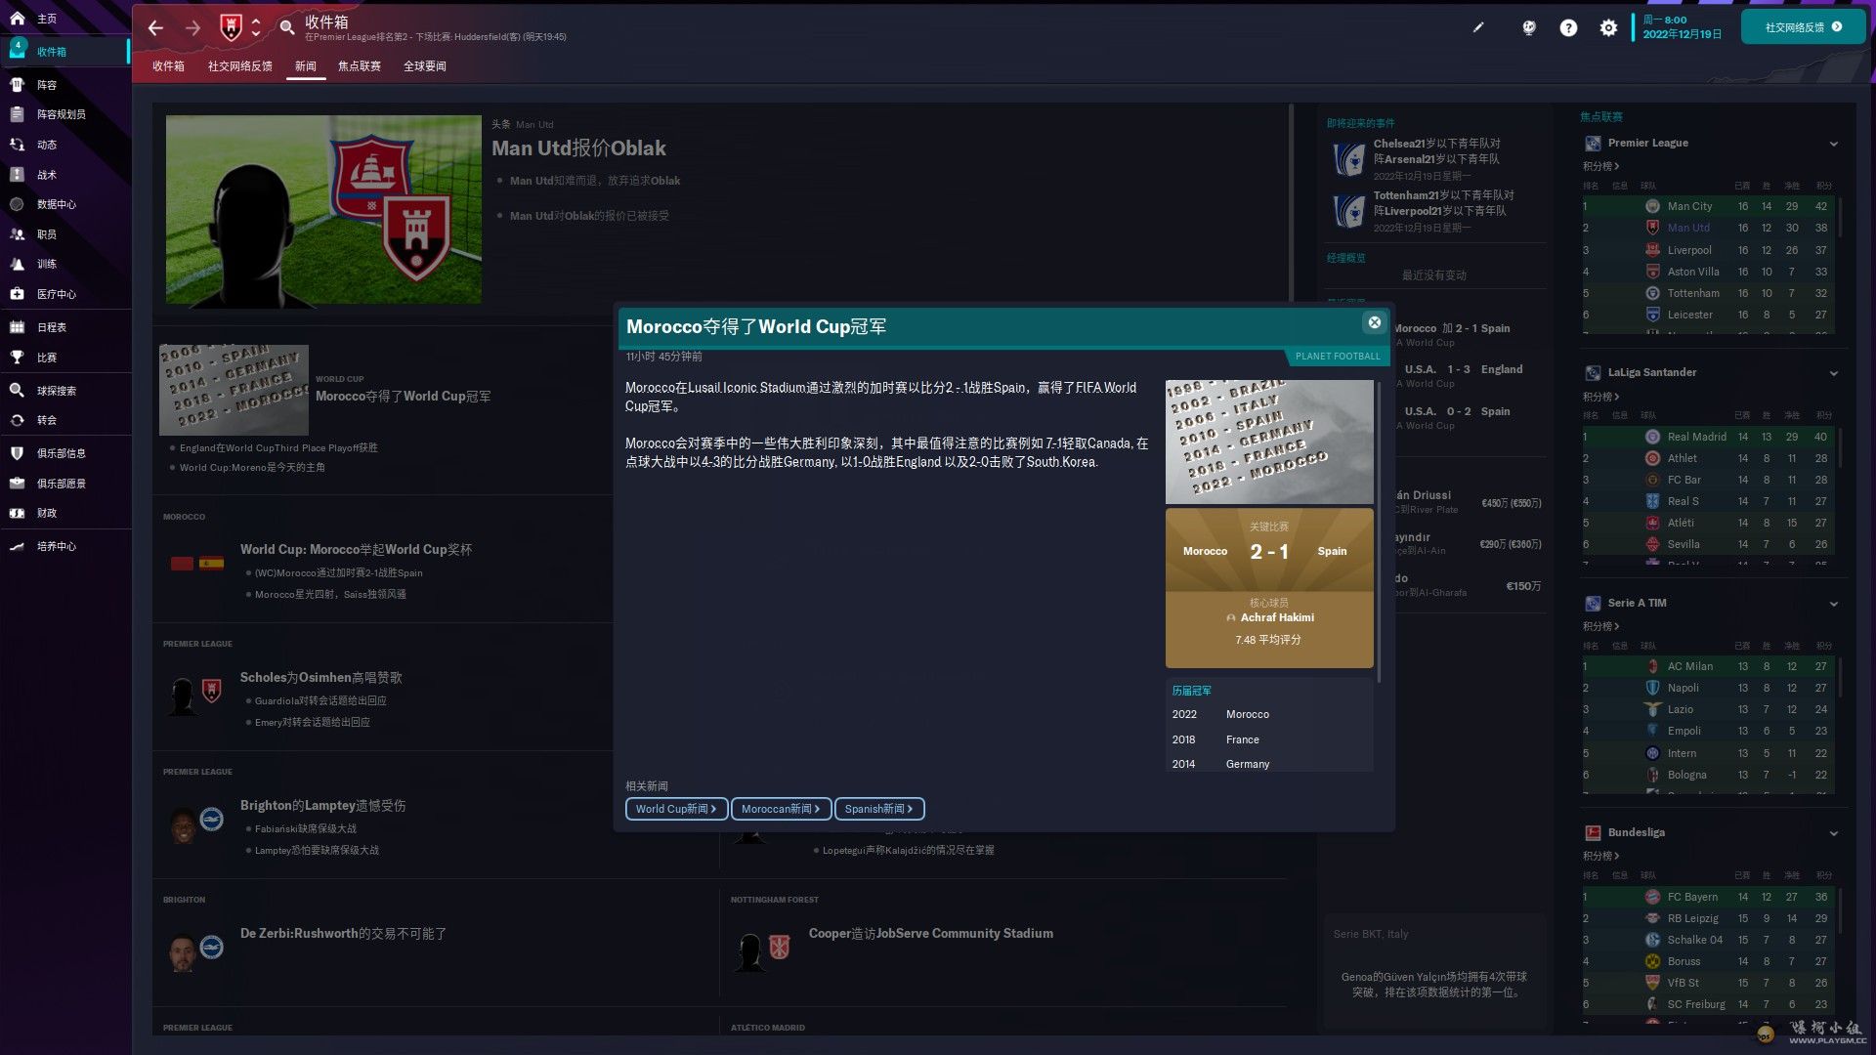Go forward with the right arrow

(192, 27)
